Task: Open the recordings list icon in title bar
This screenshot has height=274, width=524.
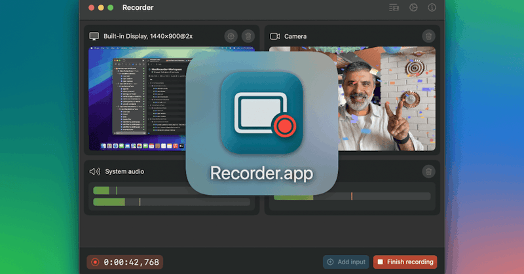Action: pos(394,7)
